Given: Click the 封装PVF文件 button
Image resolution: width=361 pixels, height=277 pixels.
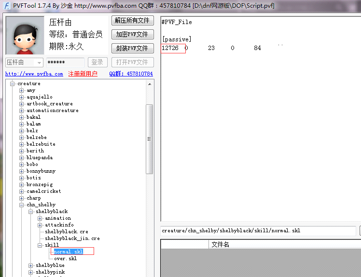Looking at the screenshot, I should coord(132,48).
